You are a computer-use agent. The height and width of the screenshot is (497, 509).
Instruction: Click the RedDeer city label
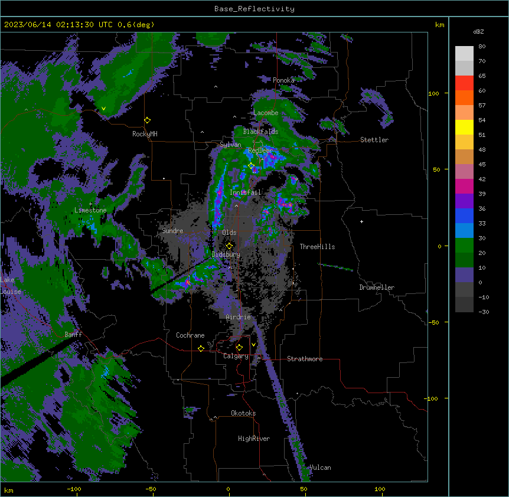pyautogui.click(x=260, y=151)
